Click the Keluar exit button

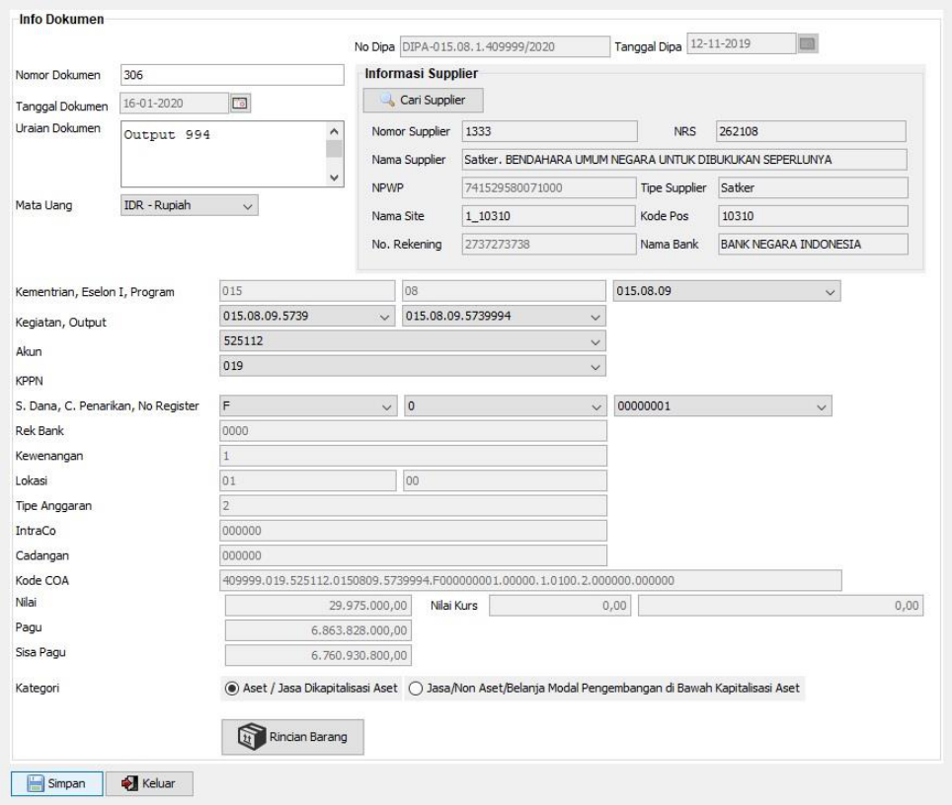coord(150,782)
